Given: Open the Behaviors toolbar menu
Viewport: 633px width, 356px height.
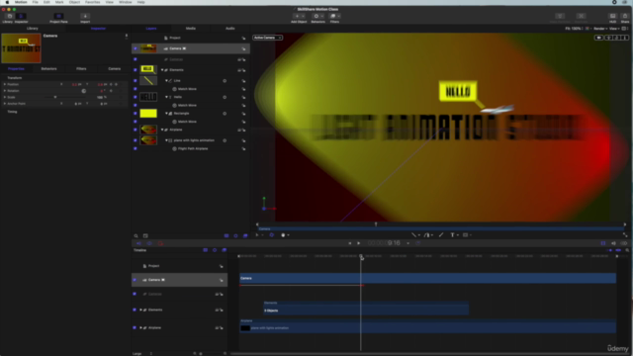Looking at the screenshot, I should 318,17.
